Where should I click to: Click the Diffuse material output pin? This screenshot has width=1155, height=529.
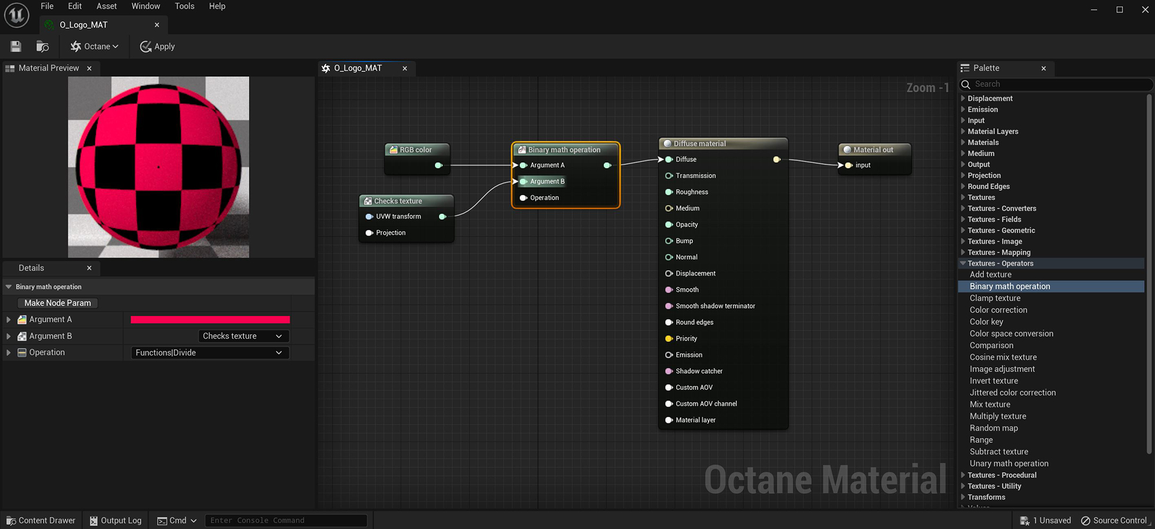pyautogui.click(x=777, y=159)
